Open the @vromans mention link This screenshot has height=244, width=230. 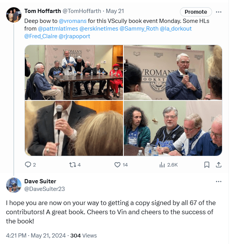73,21
